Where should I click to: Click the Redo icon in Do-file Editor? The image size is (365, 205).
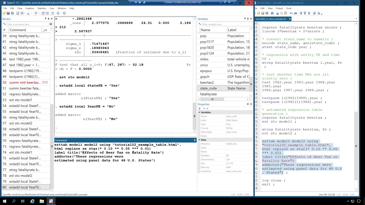295,13
